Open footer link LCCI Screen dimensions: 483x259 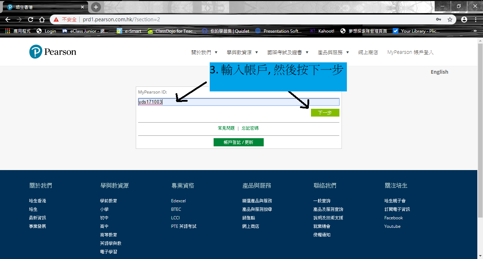tap(175, 218)
